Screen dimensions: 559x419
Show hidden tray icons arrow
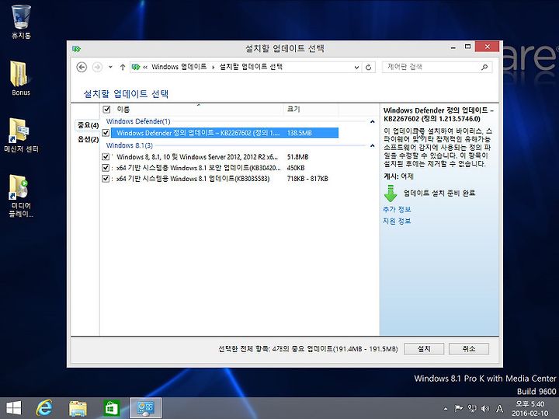click(x=446, y=409)
